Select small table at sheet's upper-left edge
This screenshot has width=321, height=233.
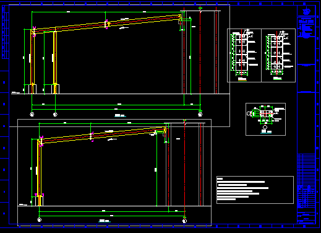tap(6, 32)
